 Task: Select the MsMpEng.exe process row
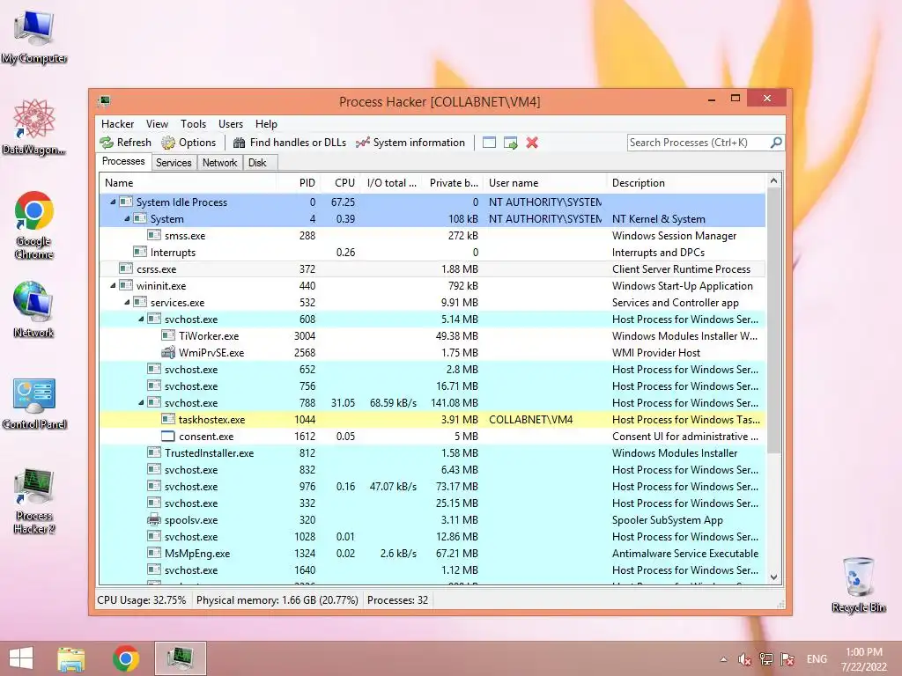click(x=433, y=554)
